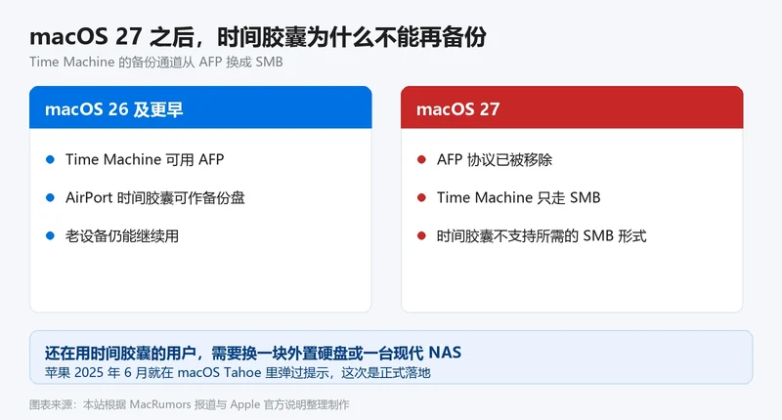Click 'AirPort 时间胶囊可作备份盘' line

[155, 198]
